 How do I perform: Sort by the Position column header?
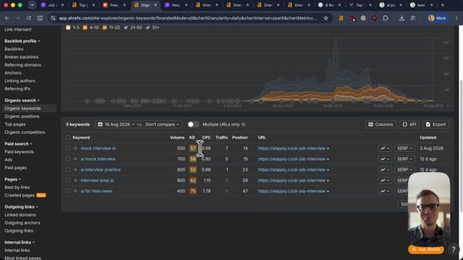pos(239,137)
